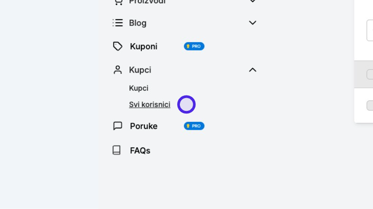
Task: Select the Blog menu label
Action: pos(137,23)
